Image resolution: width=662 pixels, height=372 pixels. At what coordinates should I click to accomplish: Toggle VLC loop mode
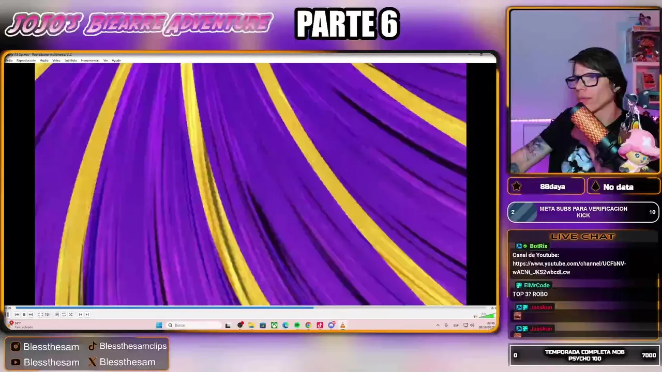[x=64, y=314]
